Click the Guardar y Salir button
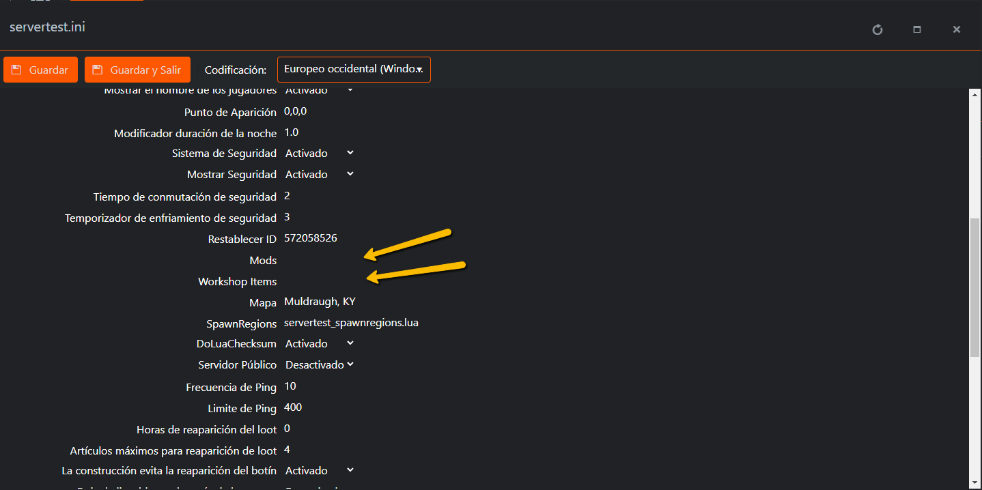982x490 pixels. click(x=137, y=70)
